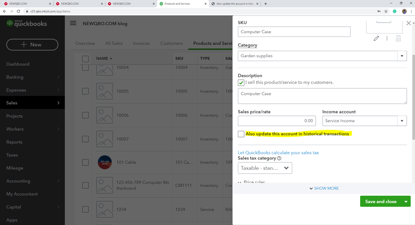Reload the browser page
This screenshot has width=415, height=225.
[18, 11]
